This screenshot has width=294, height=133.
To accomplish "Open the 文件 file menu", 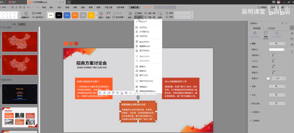I will click(4, 7).
